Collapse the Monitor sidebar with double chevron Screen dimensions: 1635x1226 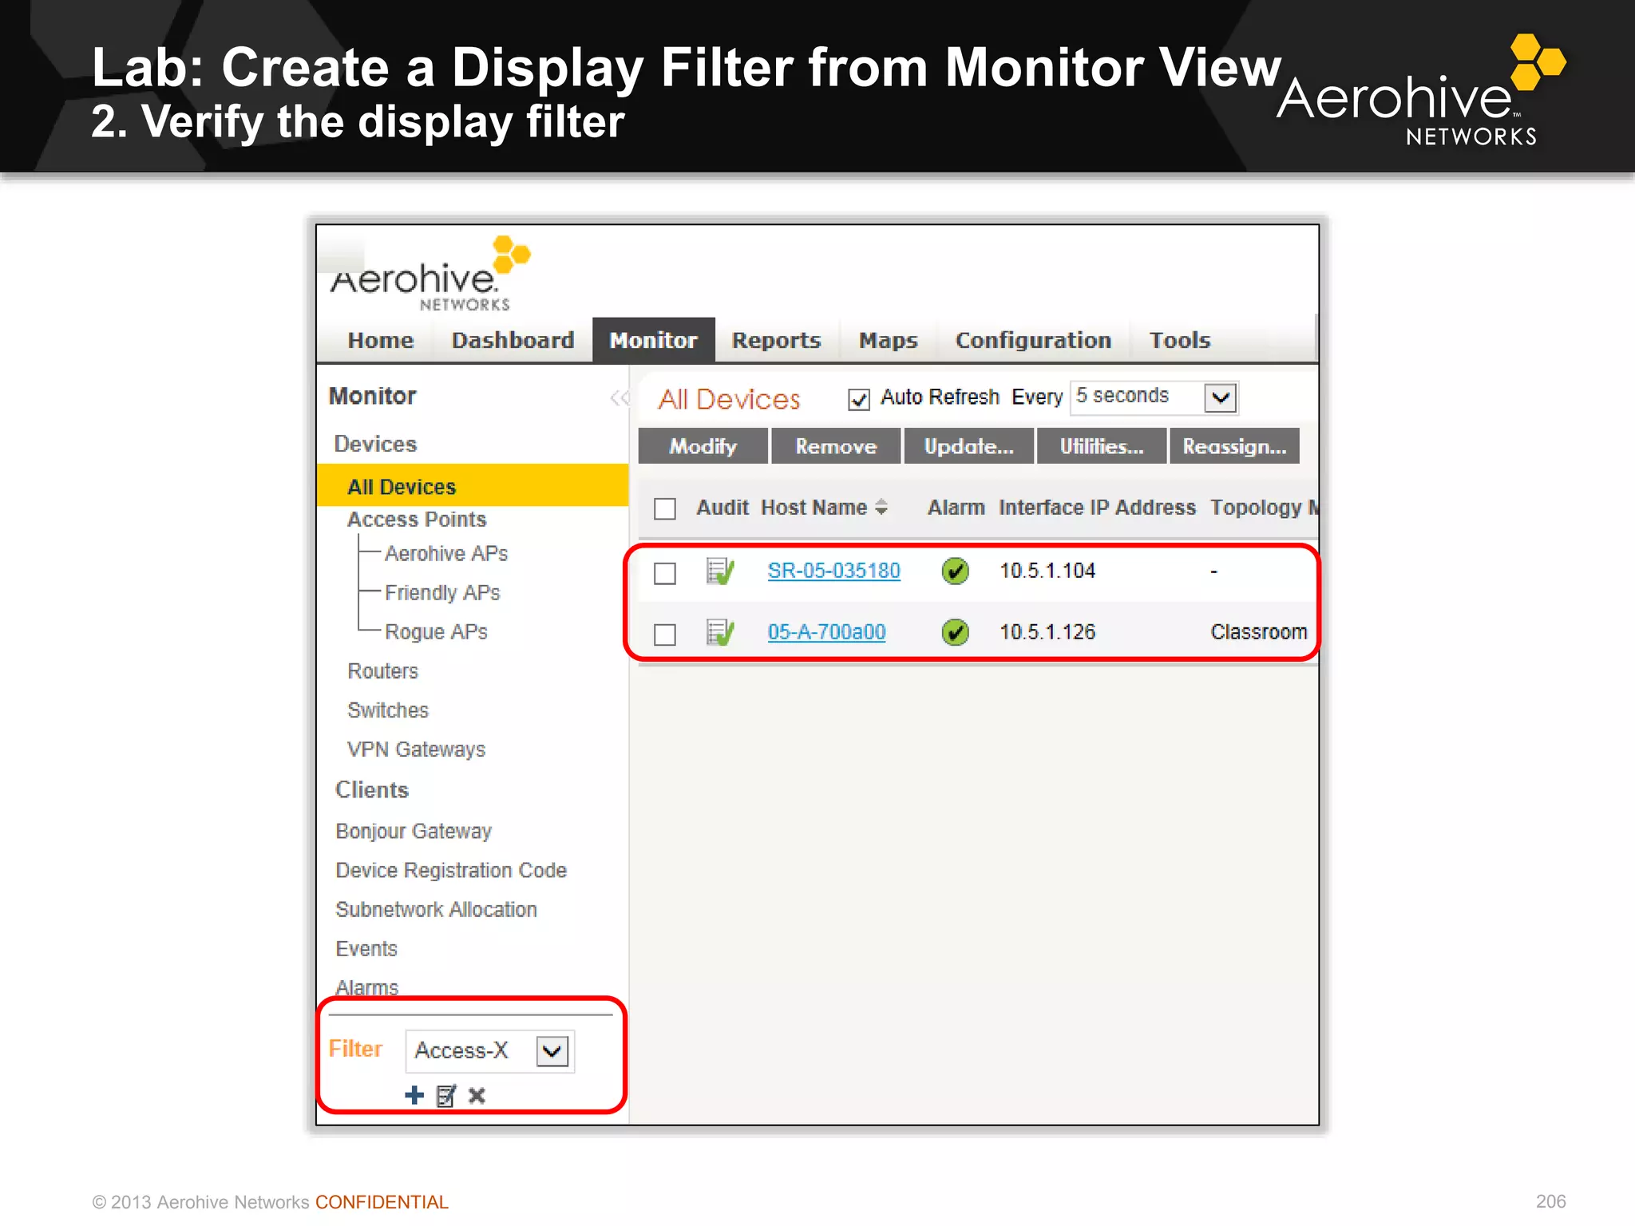tap(619, 397)
